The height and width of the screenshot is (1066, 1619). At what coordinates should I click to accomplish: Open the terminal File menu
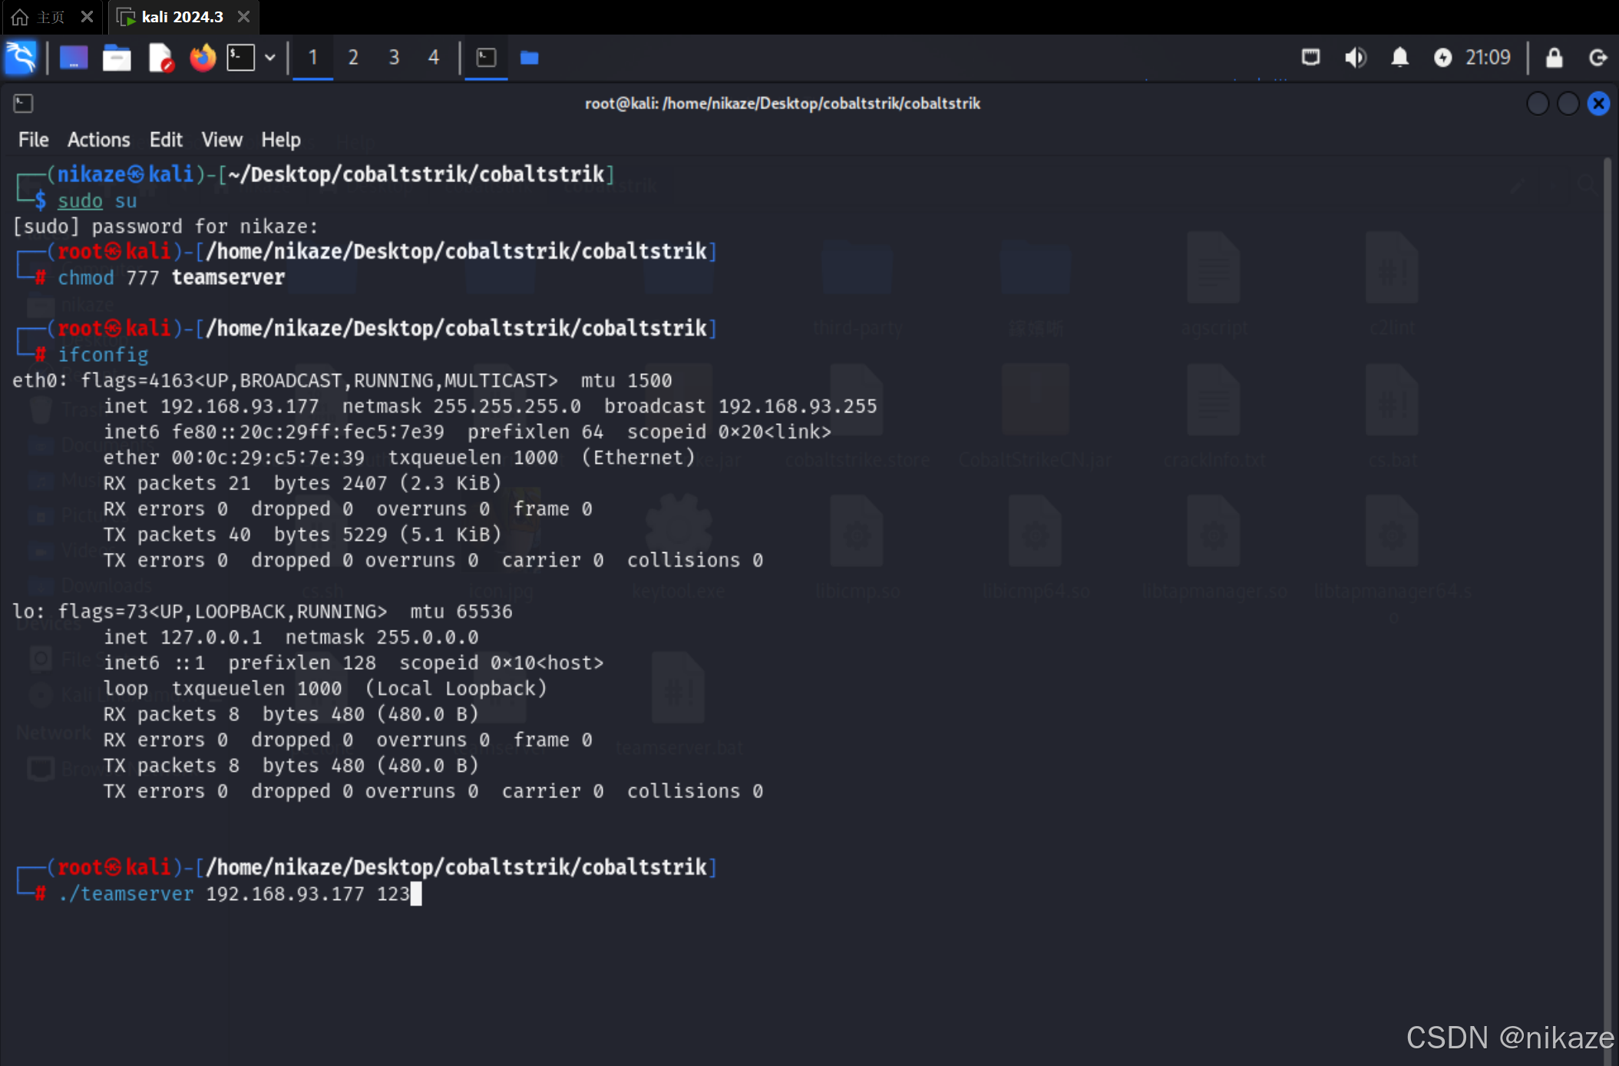click(x=33, y=140)
